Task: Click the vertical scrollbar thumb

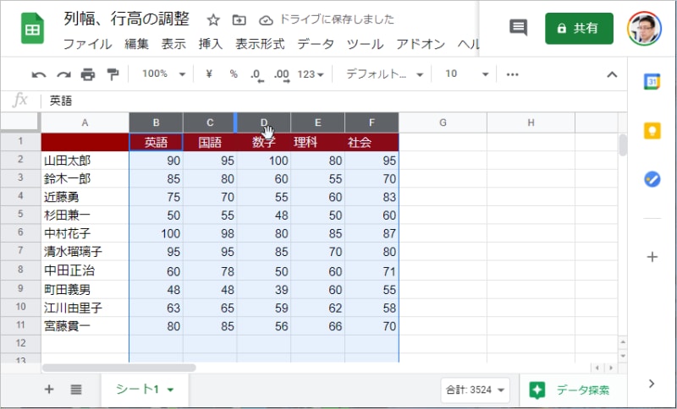Action: click(x=623, y=145)
